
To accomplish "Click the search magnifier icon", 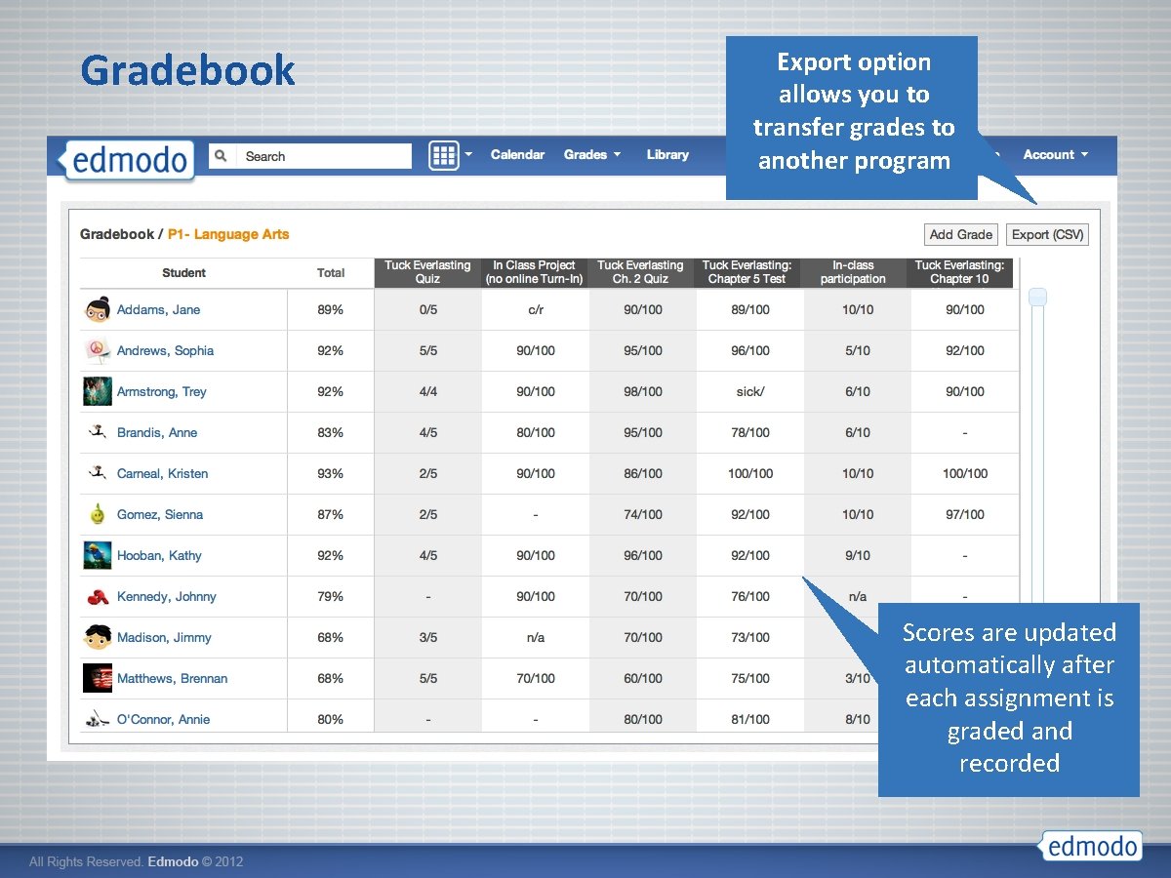I will pyautogui.click(x=221, y=155).
